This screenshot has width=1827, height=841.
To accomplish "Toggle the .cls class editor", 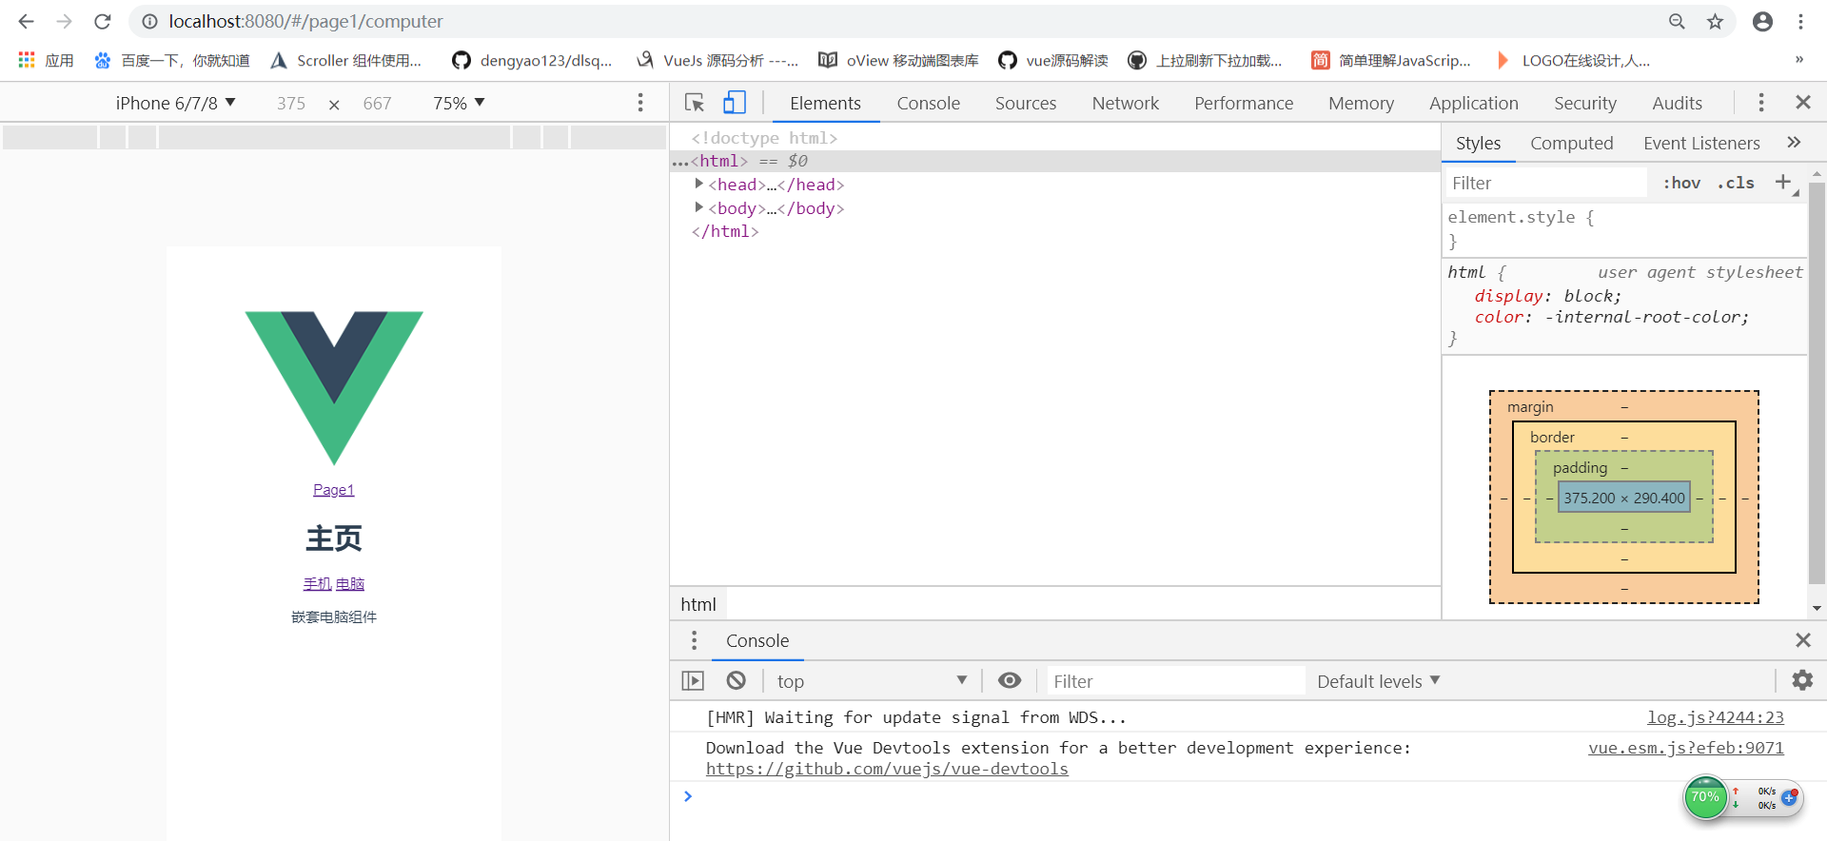I will pyautogui.click(x=1736, y=183).
